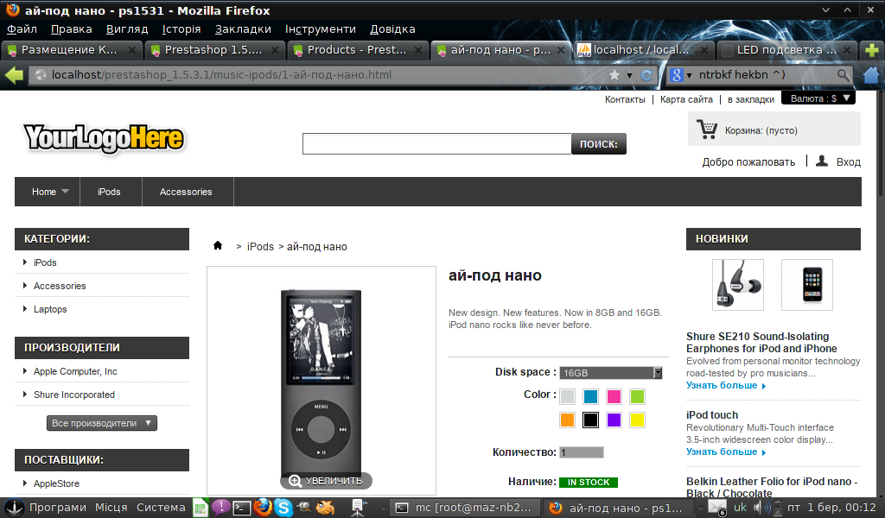Select the black color swatch

590,420
